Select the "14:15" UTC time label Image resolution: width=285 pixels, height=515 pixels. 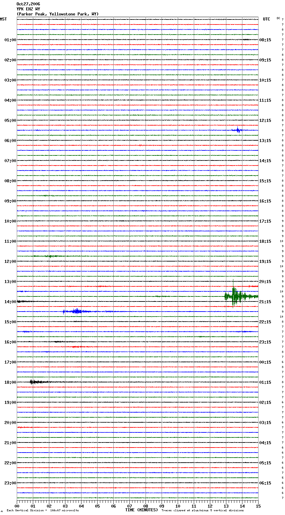coord(265,161)
